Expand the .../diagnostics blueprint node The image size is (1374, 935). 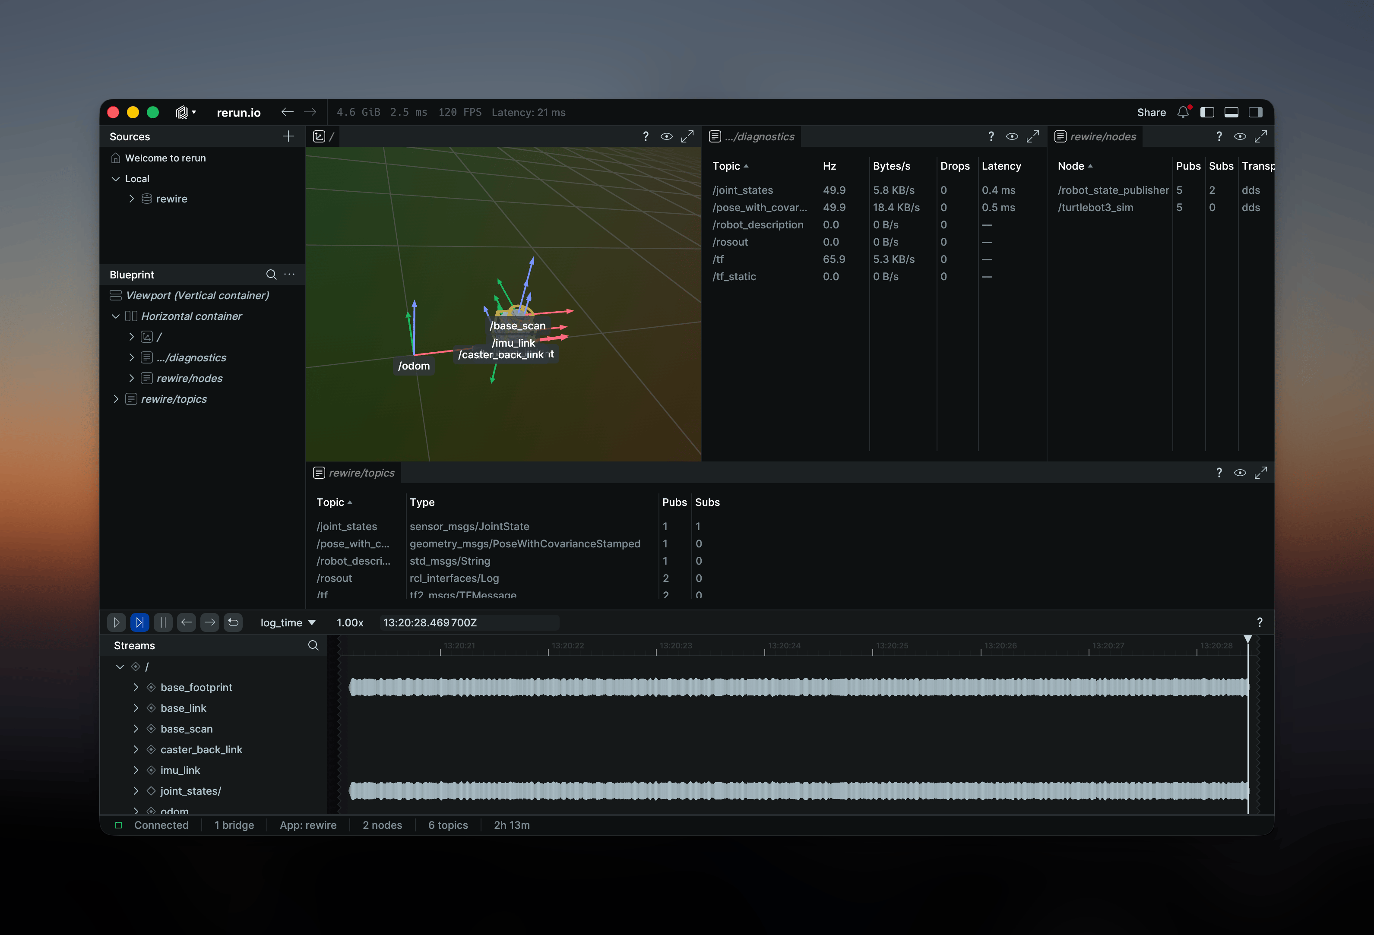click(131, 357)
